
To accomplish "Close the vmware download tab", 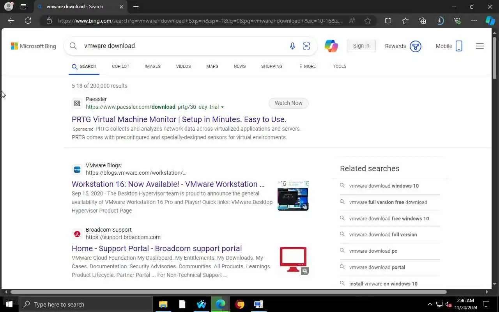I will pos(121,7).
